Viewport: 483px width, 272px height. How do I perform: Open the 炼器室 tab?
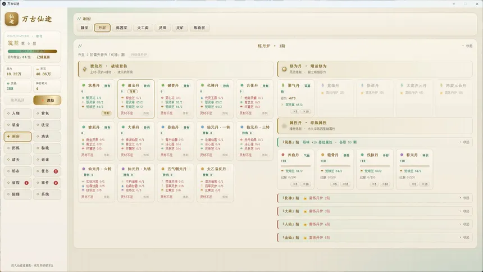121,28
